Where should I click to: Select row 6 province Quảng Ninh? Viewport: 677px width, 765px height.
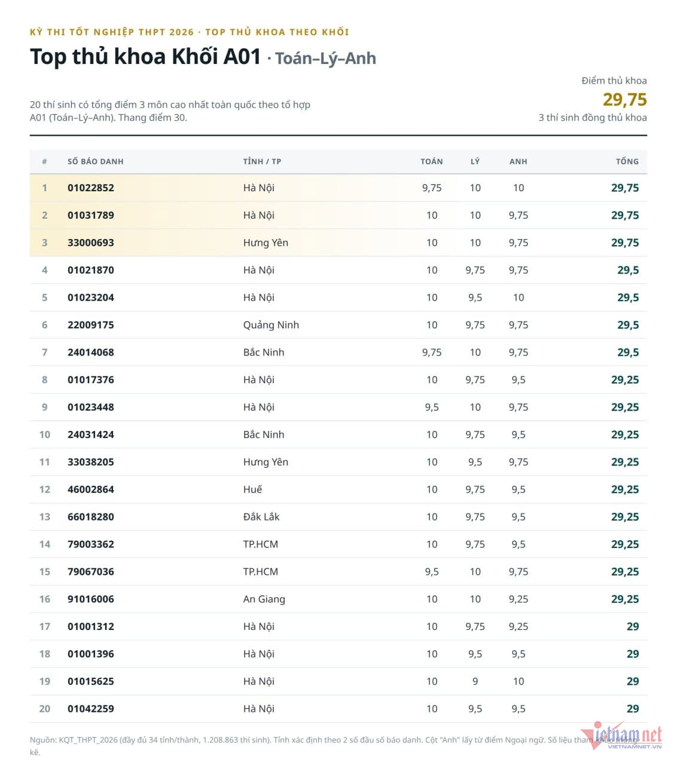[271, 325]
